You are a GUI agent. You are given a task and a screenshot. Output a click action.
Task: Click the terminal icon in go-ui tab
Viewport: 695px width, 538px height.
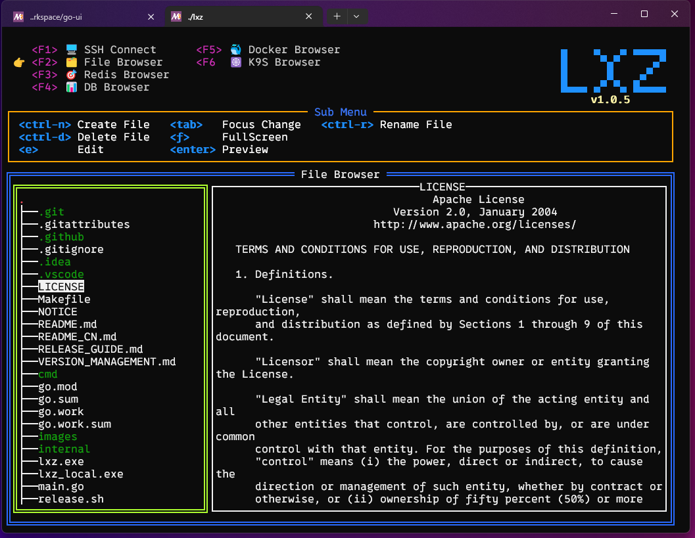coord(18,17)
